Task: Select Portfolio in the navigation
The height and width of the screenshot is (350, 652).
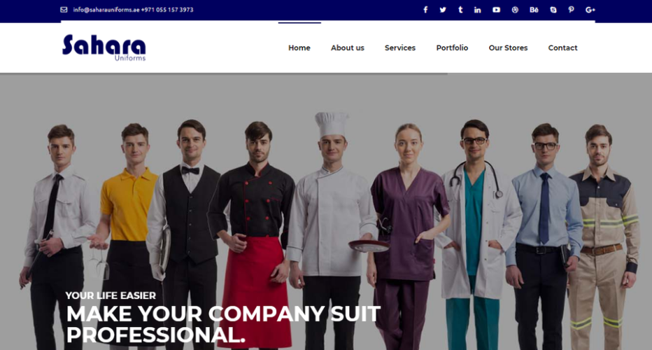Action: (452, 48)
